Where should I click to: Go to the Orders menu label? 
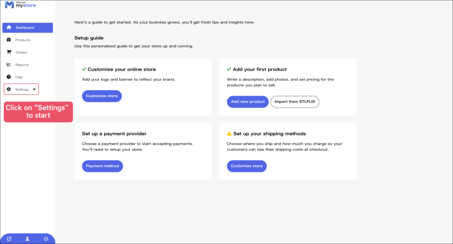coord(22,52)
